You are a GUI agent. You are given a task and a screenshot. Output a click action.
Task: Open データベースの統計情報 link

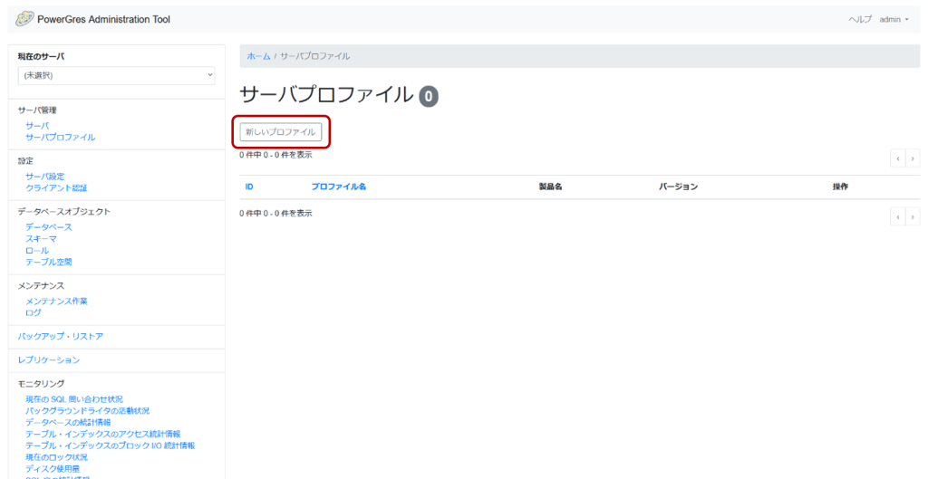[68, 422]
